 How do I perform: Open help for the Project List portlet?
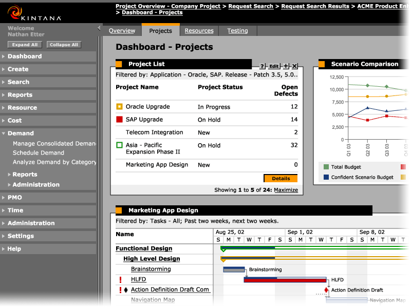(262, 66)
